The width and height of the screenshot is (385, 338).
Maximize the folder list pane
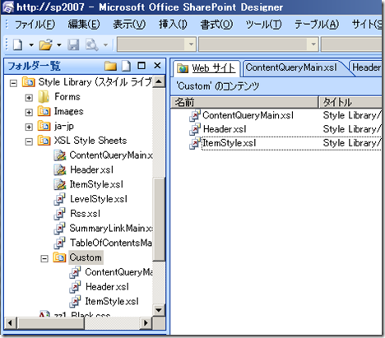(x=141, y=66)
